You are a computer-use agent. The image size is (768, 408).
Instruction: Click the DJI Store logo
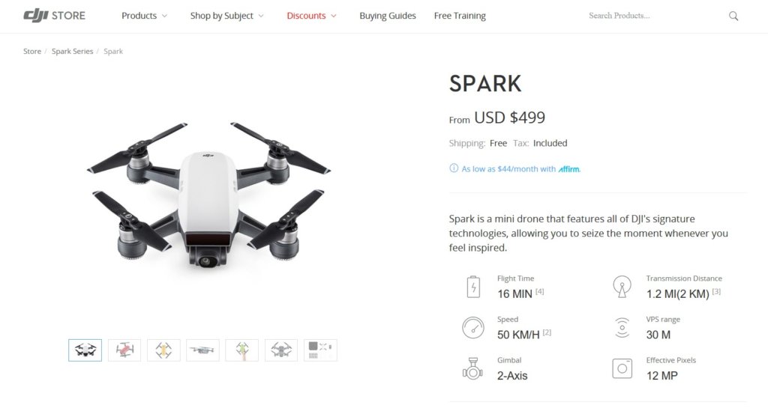[54, 16]
